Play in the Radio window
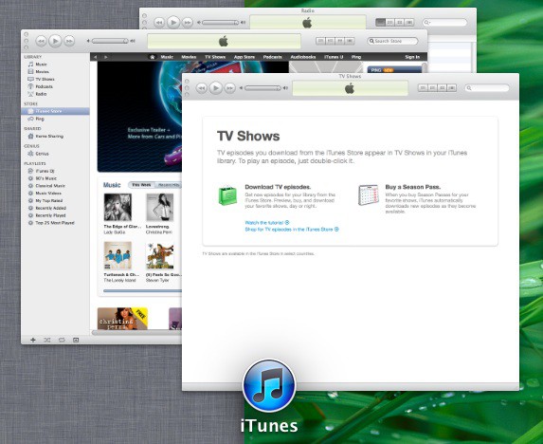 [x=173, y=23]
